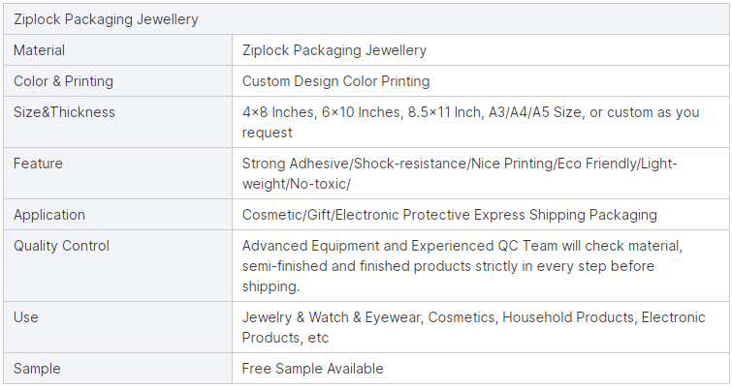Click the 4×8 Inches size description
732x389 pixels.
click(x=470, y=122)
